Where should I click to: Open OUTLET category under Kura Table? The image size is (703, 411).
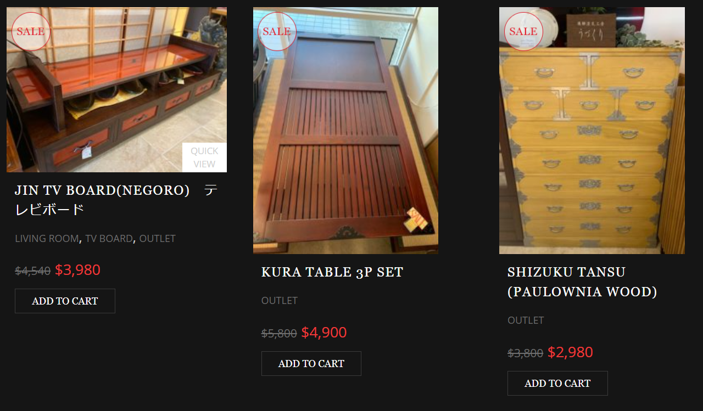tap(280, 301)
